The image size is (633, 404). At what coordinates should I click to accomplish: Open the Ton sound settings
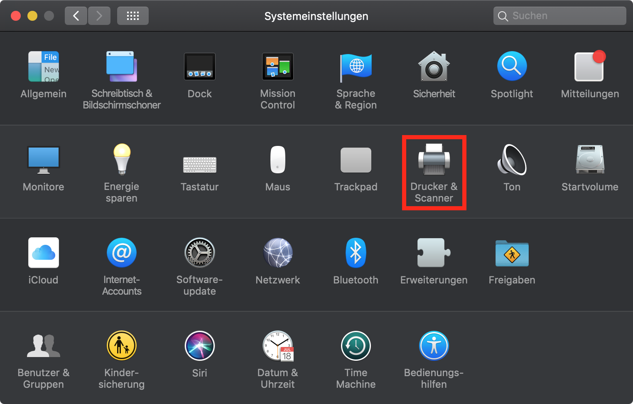pos(512,160)
